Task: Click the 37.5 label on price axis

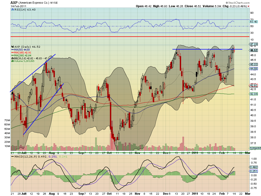Action: tap(253, 143)
